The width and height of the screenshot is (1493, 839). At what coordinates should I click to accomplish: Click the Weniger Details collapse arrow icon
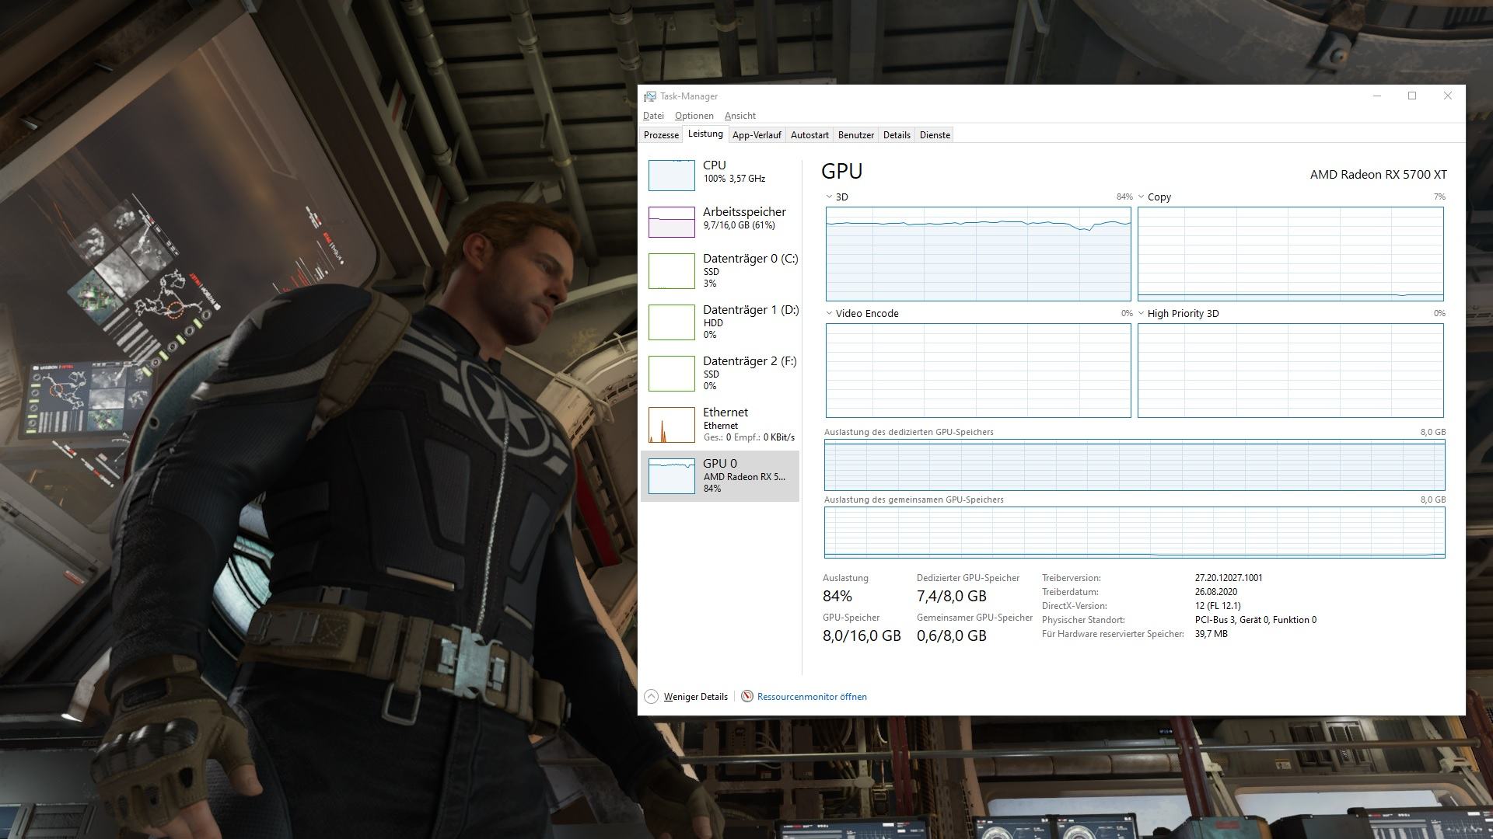point(652,697)
